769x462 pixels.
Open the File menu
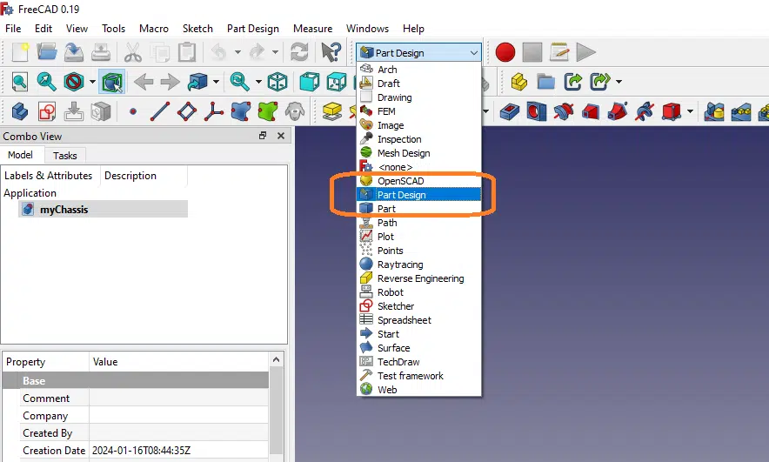(x=13, y=29)
